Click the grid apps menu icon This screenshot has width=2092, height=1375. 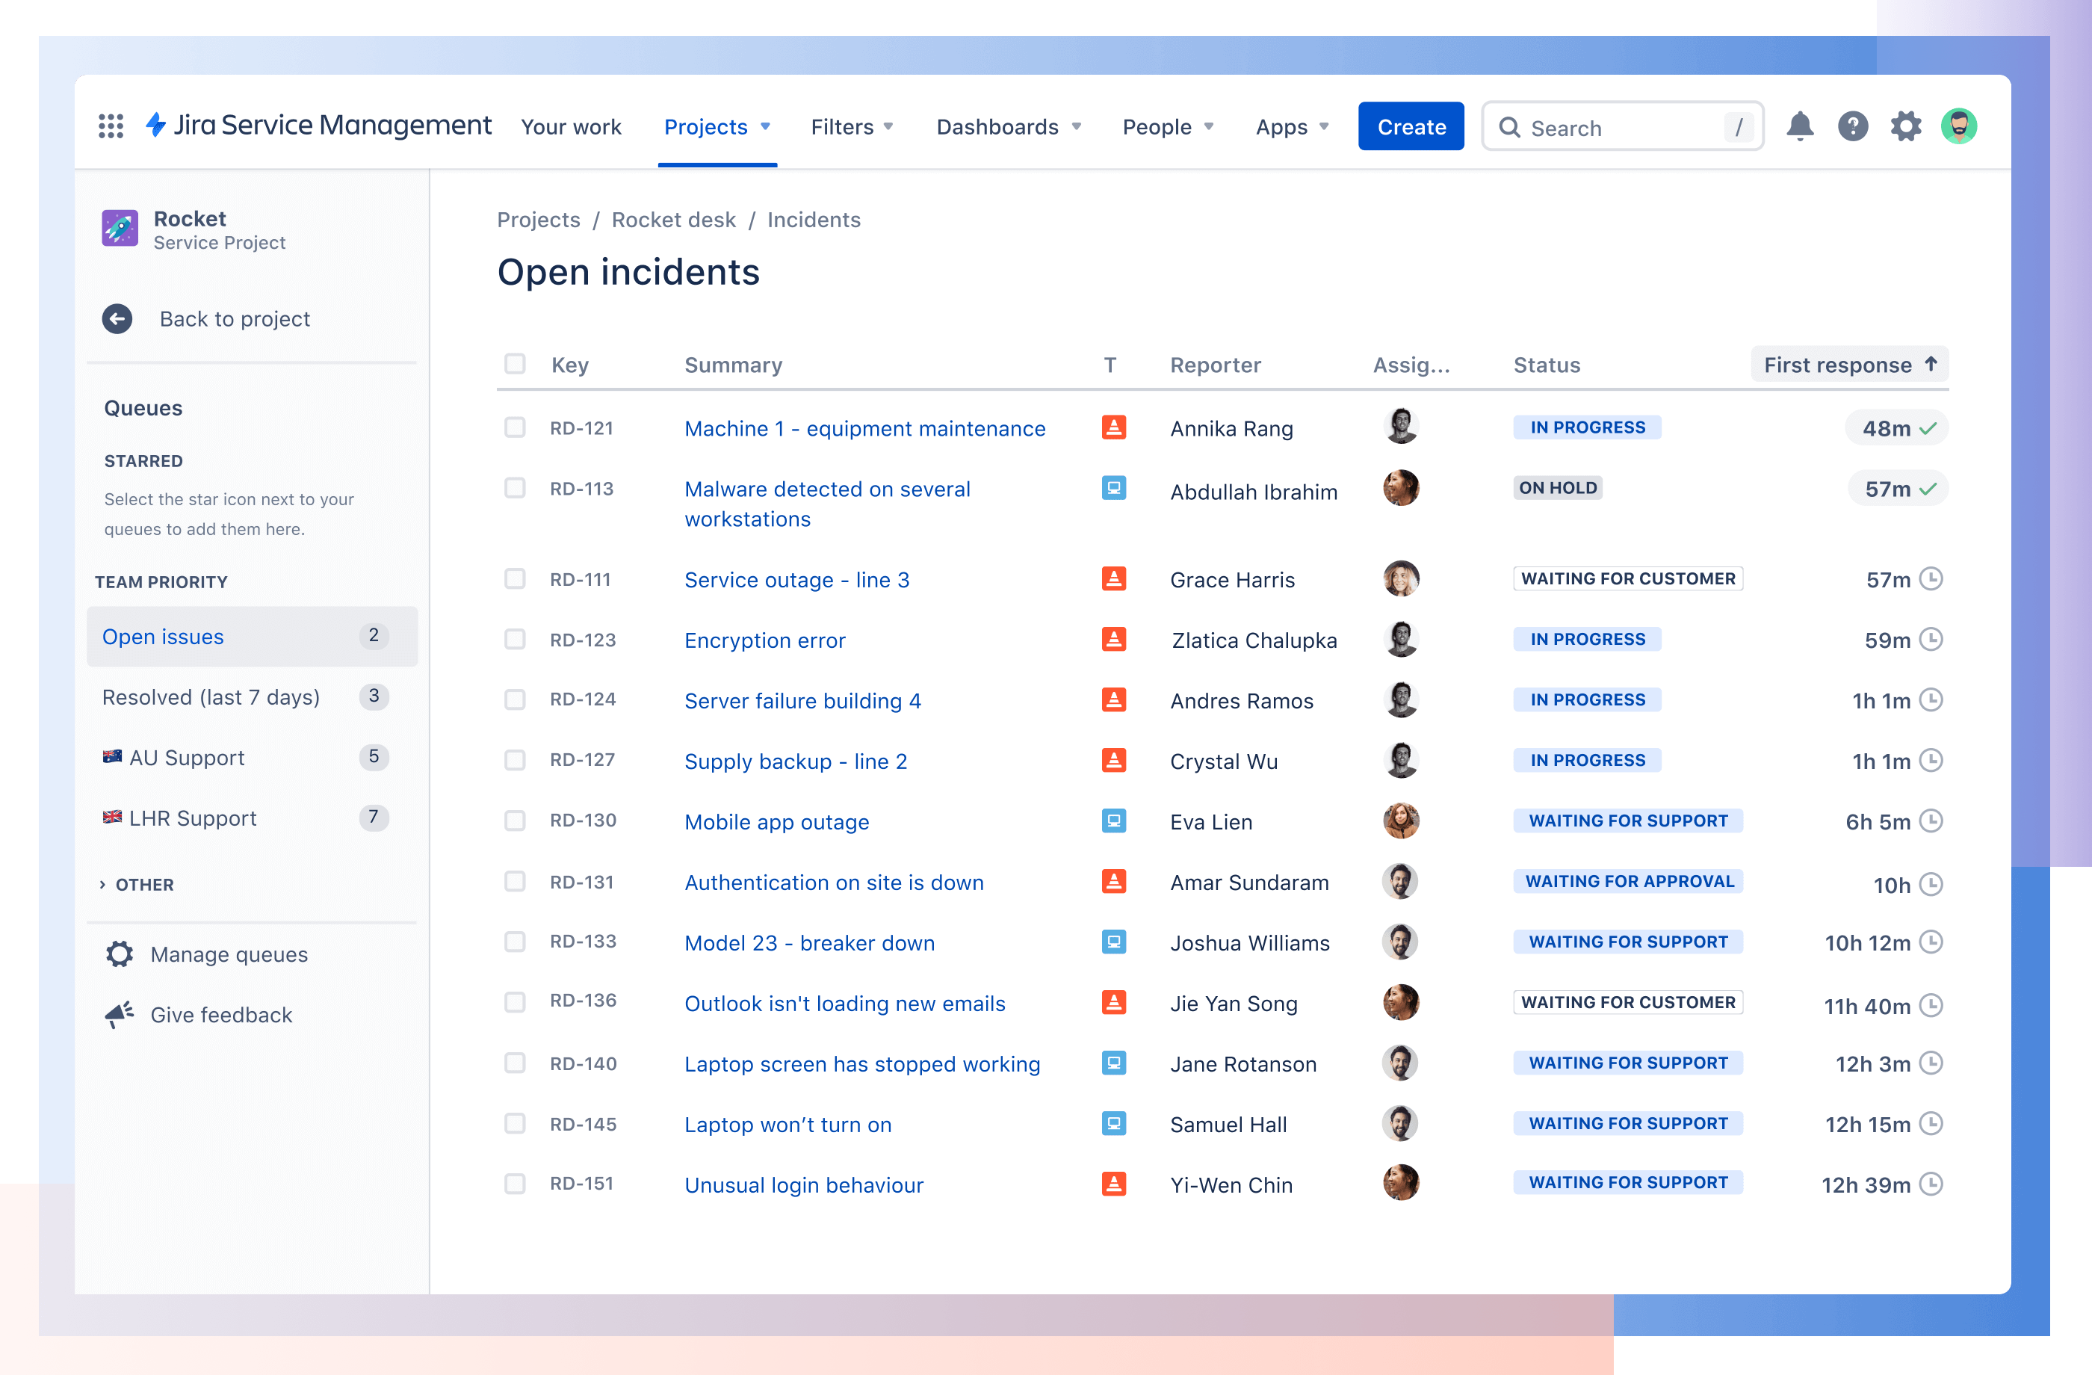(x=115, y=126)
